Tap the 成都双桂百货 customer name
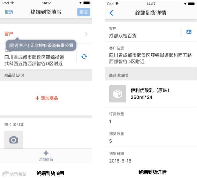Image resolution: width=197 pixels, height=178 pixels. tap(123, 36)
